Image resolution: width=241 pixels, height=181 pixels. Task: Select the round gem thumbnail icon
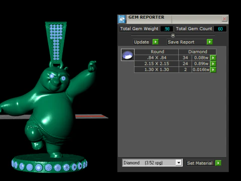tap(128, 55)
